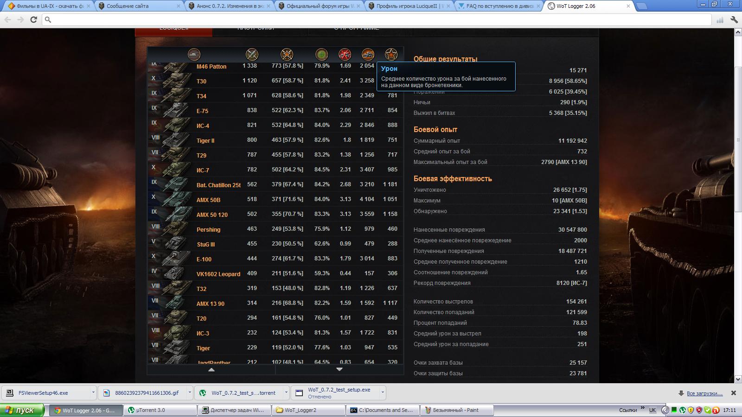This screenshot has height=417, width=742.
Task: Open the Chrome wrench menu
Action: pos(734,19)
